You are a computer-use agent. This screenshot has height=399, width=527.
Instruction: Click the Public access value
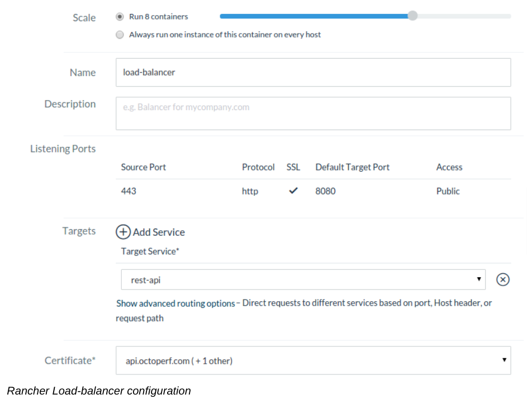pyautogui.click(x=448, y=191)
